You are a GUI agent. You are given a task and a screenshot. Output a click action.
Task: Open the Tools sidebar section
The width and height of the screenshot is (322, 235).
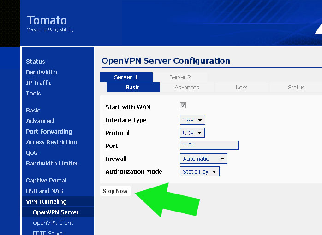[x=34, y=93]
